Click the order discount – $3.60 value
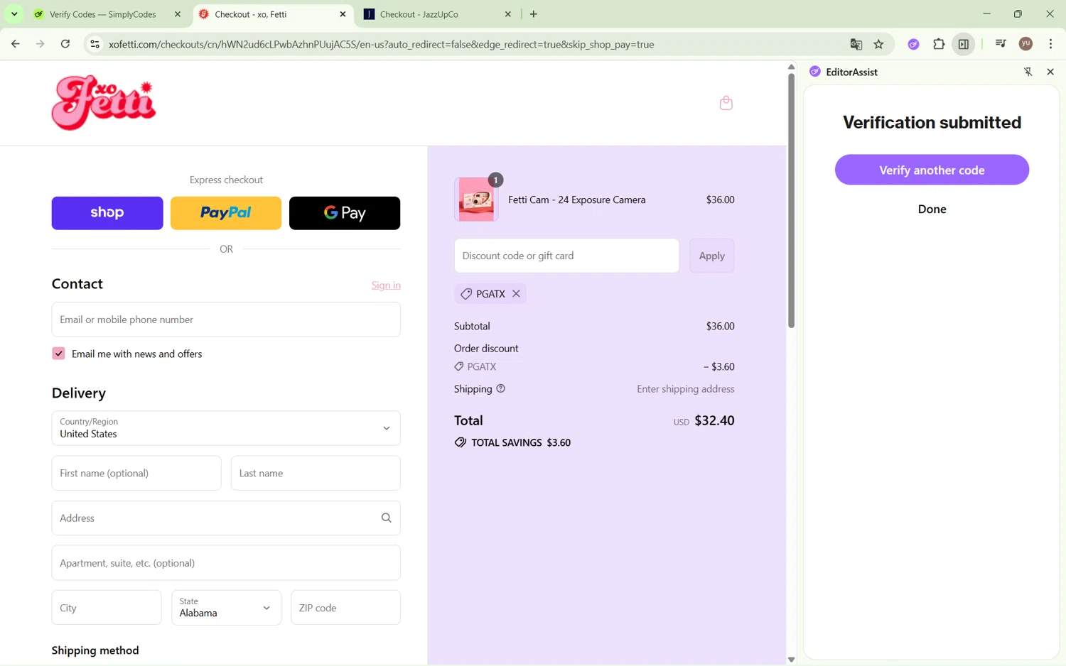This screenshot has width=1066, height=666. pyautogui.click(x=719, y=367)
